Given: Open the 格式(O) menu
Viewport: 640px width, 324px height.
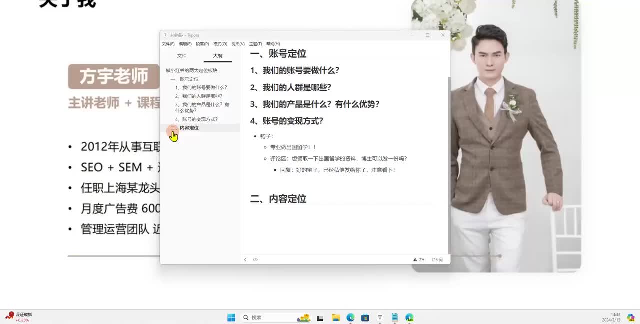Looking at the screenshot, I should pos(220,44).
